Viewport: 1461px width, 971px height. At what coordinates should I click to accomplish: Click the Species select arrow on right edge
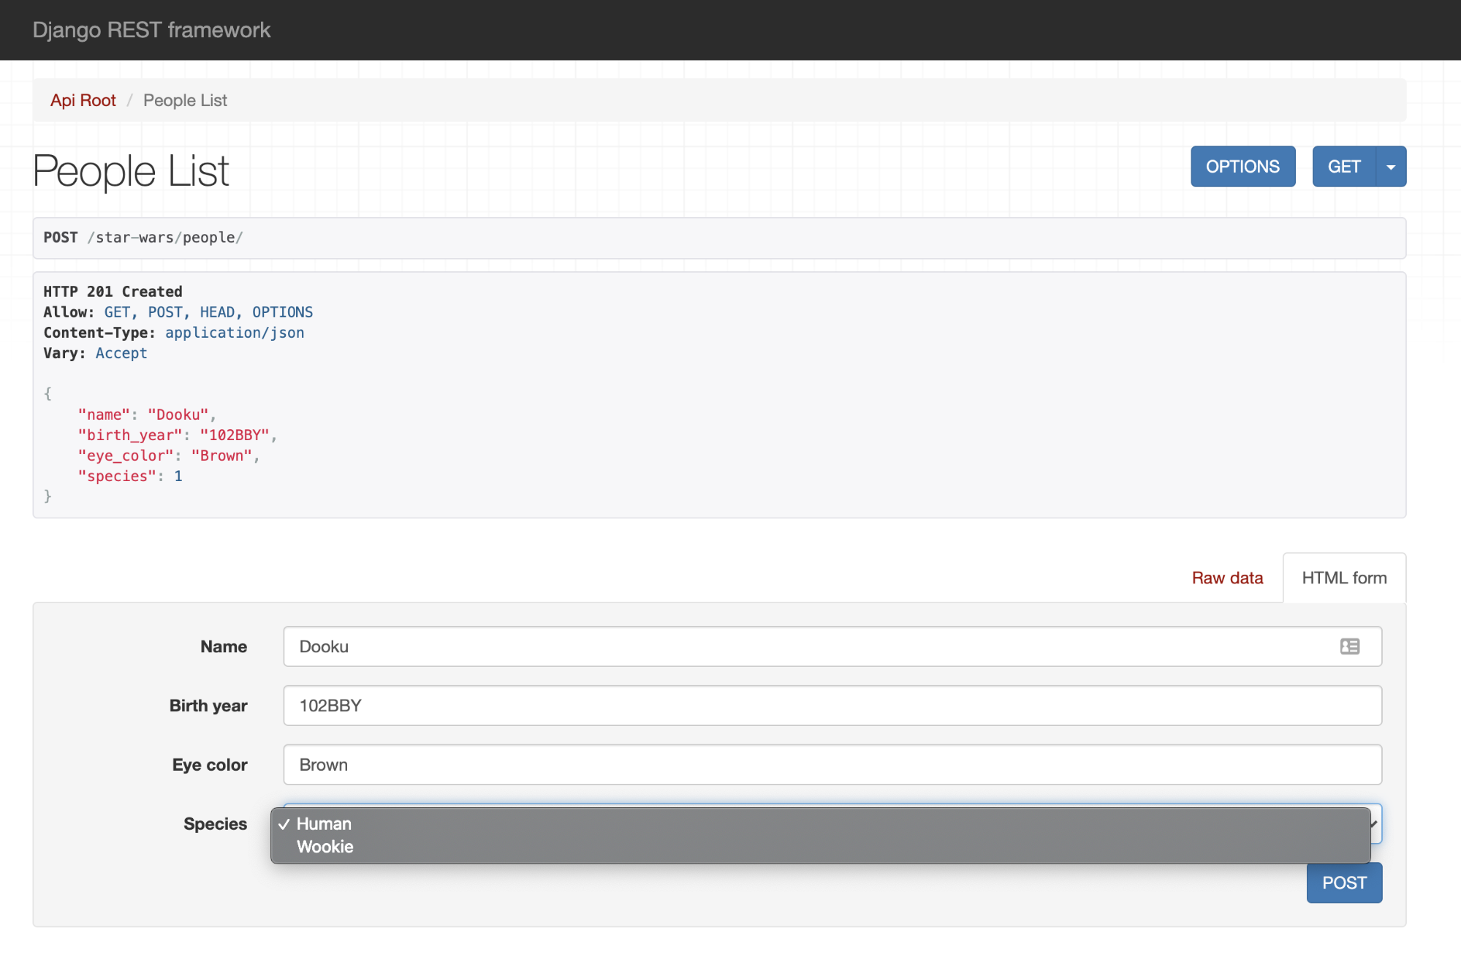tap(1375, 824)
